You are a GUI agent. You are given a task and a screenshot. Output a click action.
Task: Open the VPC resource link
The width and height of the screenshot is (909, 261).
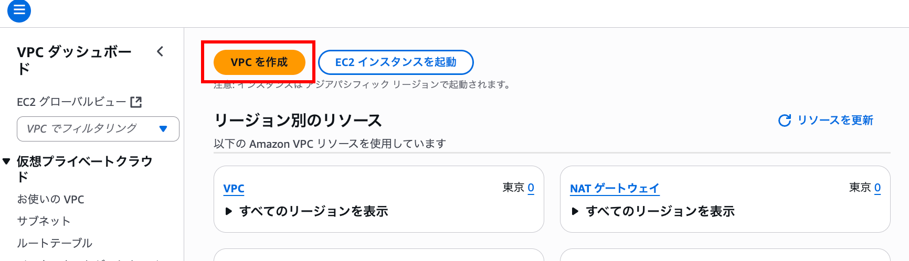pos(234,189)
